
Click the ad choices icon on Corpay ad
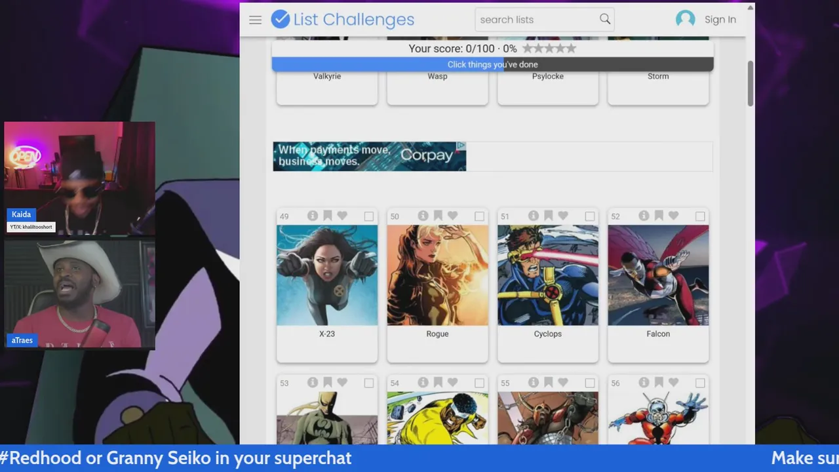coord(461,146)
